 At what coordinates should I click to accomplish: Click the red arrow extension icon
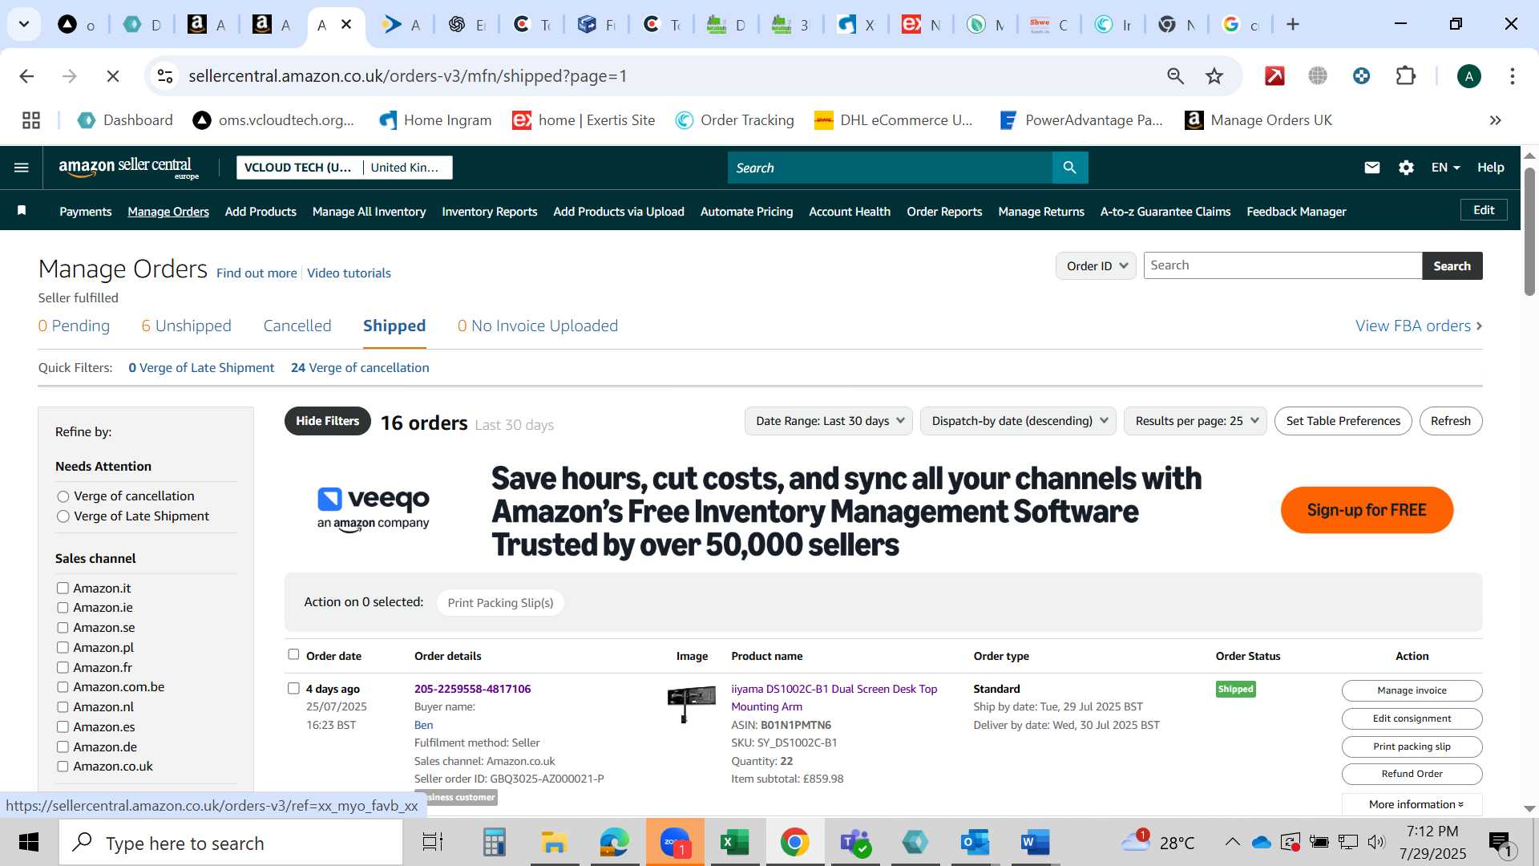(x=1274, y=76)
